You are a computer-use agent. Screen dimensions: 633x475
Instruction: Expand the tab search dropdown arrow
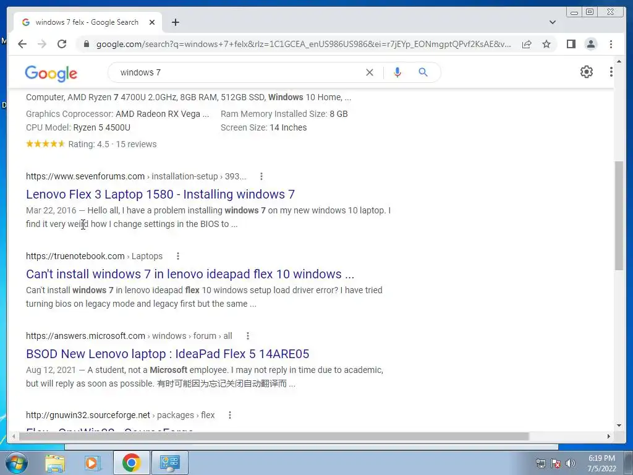553,22
